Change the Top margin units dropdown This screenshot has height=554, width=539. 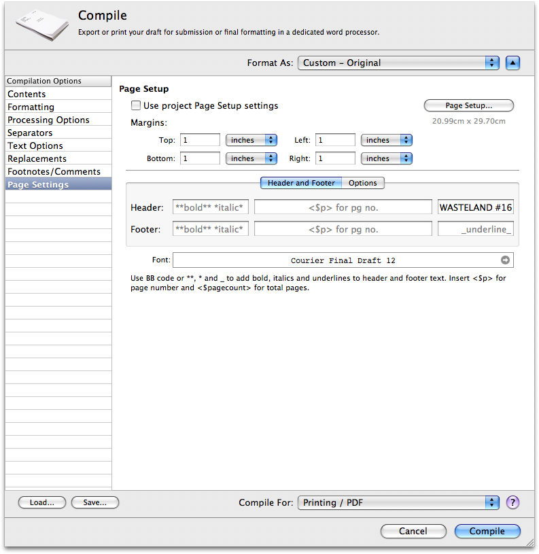tap(251, 140)
